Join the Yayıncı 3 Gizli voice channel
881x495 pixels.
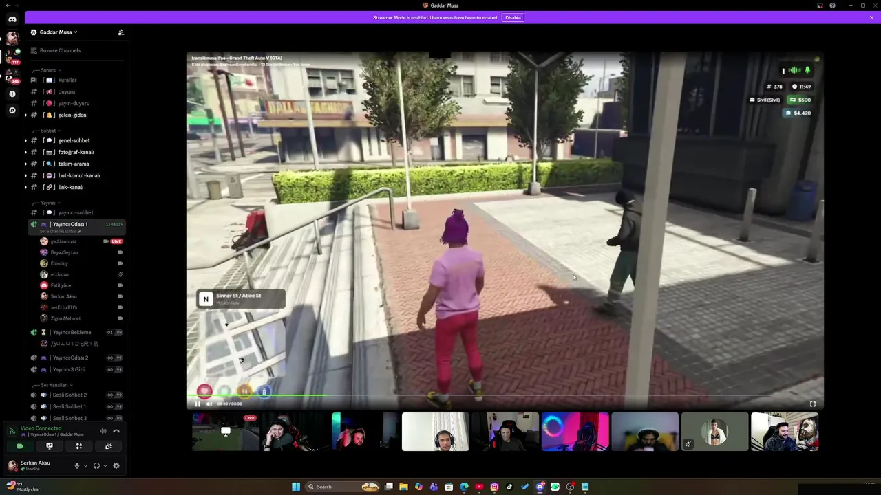point(76,369)
